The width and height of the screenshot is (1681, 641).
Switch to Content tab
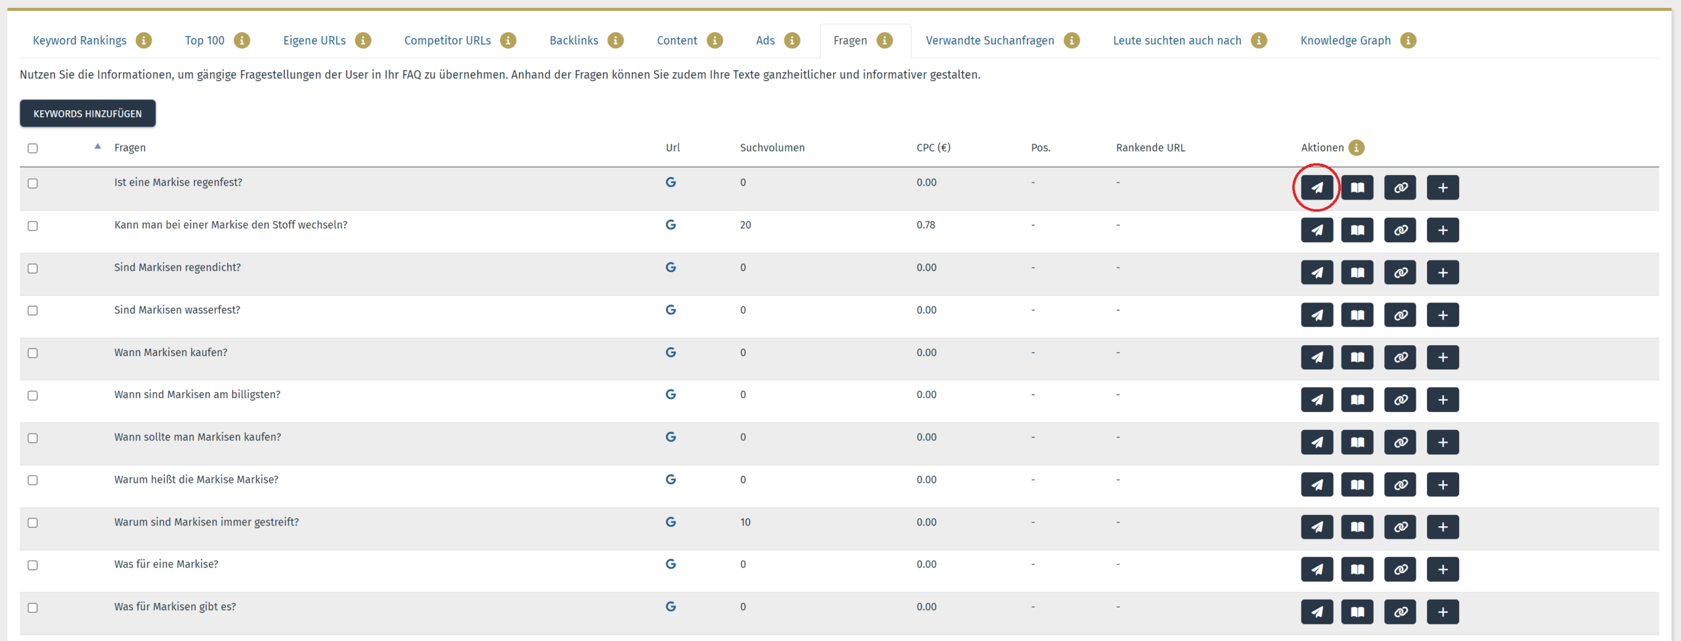(677, 41)
